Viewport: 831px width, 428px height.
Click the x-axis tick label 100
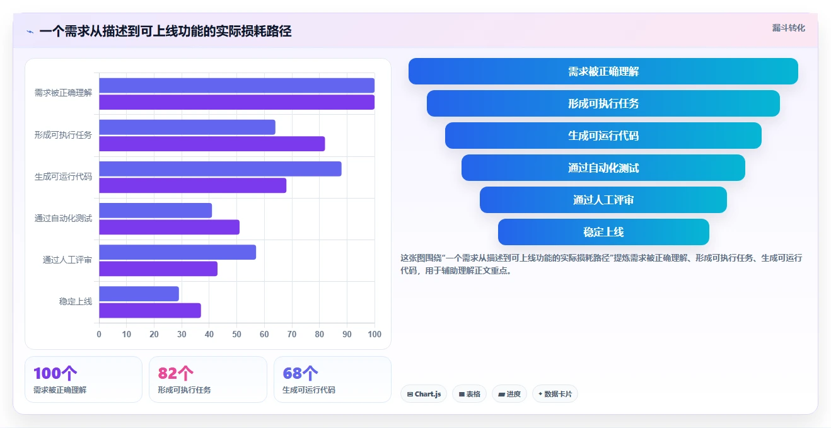[375, 334]
